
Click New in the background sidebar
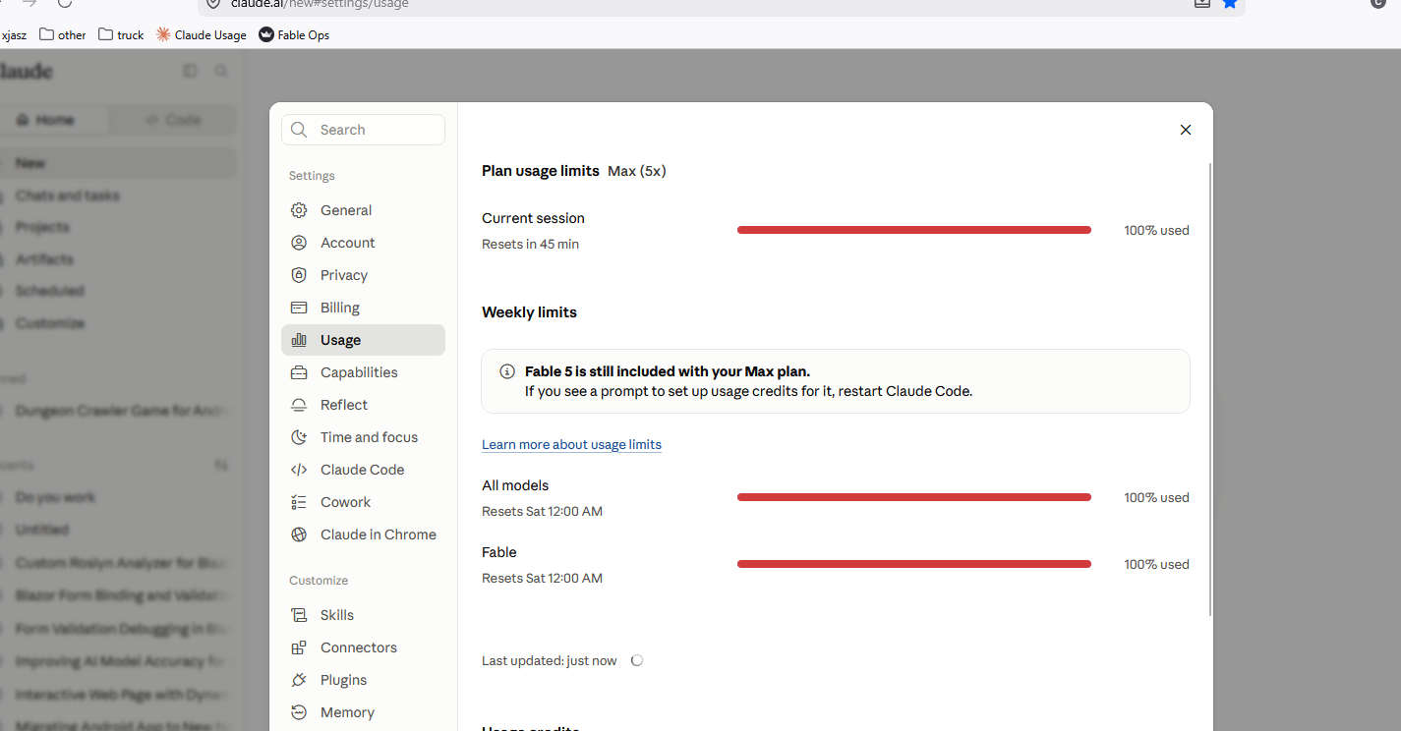point(118,163)
